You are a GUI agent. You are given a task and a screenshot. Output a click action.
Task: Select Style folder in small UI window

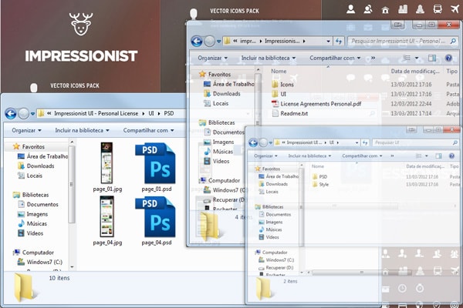coord(320,185)
